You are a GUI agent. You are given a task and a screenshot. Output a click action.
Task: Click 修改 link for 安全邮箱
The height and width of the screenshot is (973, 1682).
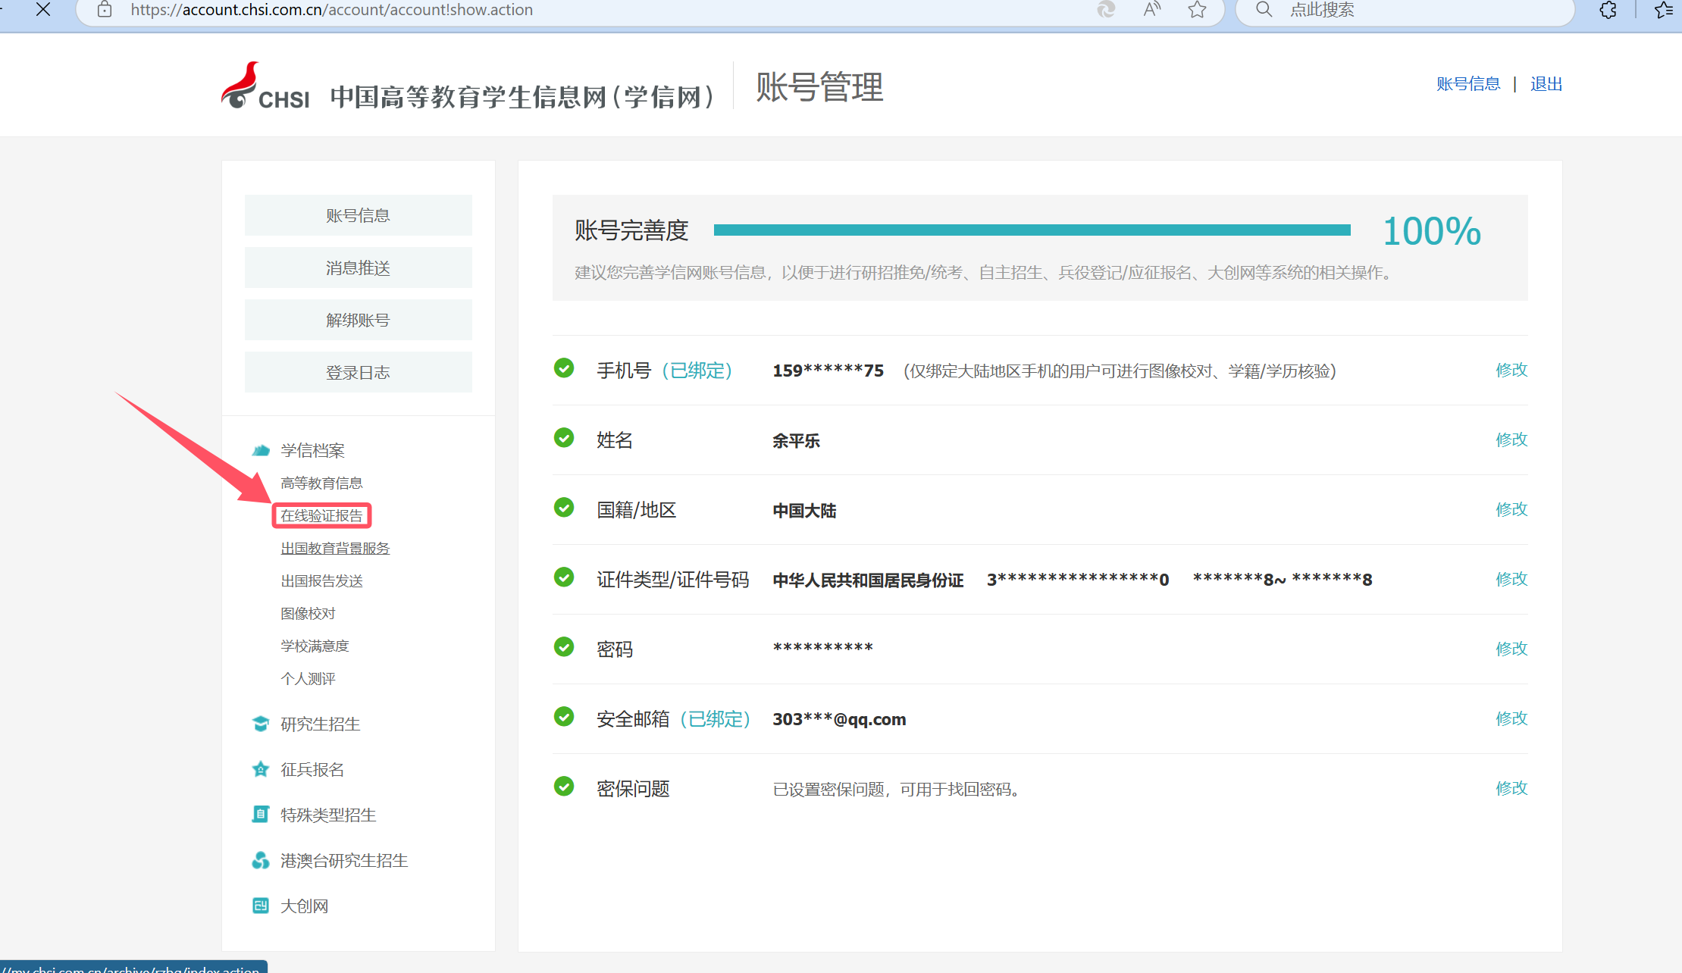[x=1511, y=718]
